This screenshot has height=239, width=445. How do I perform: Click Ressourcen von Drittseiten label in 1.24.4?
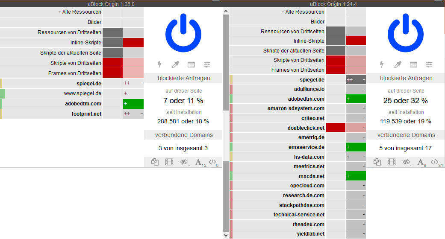[x=292, y=32]
